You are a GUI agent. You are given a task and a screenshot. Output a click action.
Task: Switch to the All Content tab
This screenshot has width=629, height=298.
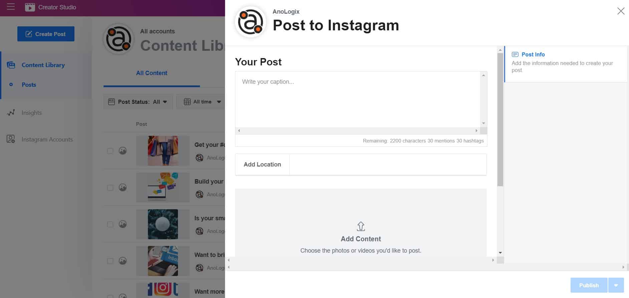click(152, 73)
